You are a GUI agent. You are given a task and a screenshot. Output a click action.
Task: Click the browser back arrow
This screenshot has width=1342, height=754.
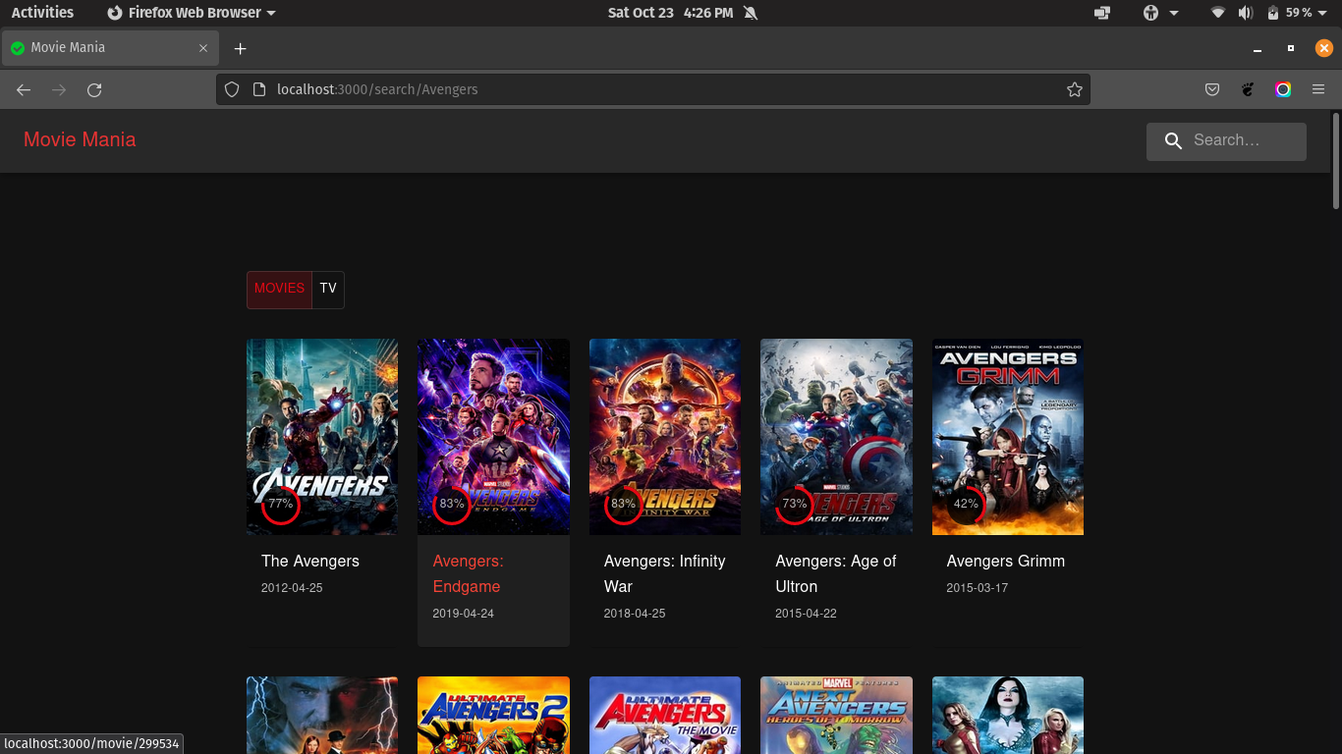coord(24,89)
